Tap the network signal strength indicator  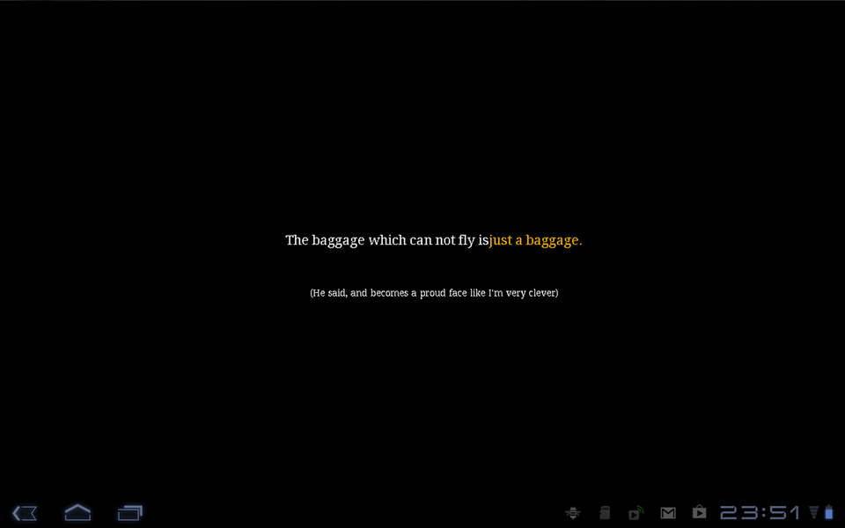pyautogui.click(x=813, y=512)
